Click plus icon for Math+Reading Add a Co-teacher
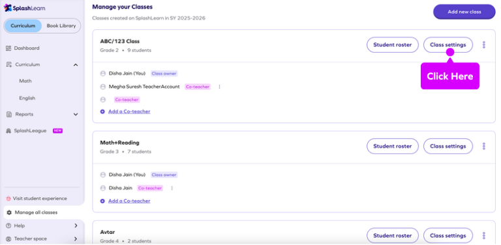This screenshot has width=501, height=245. pos(102,201)
